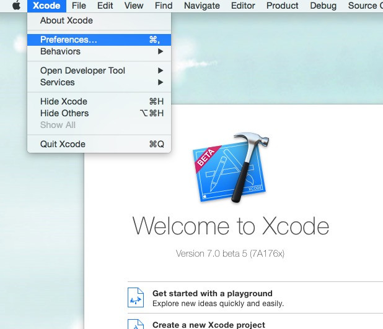Image resolution: width=383 pixels, height=329 pixels.
Task: Choose About Xcode menu entry
Action: (99, 20)
